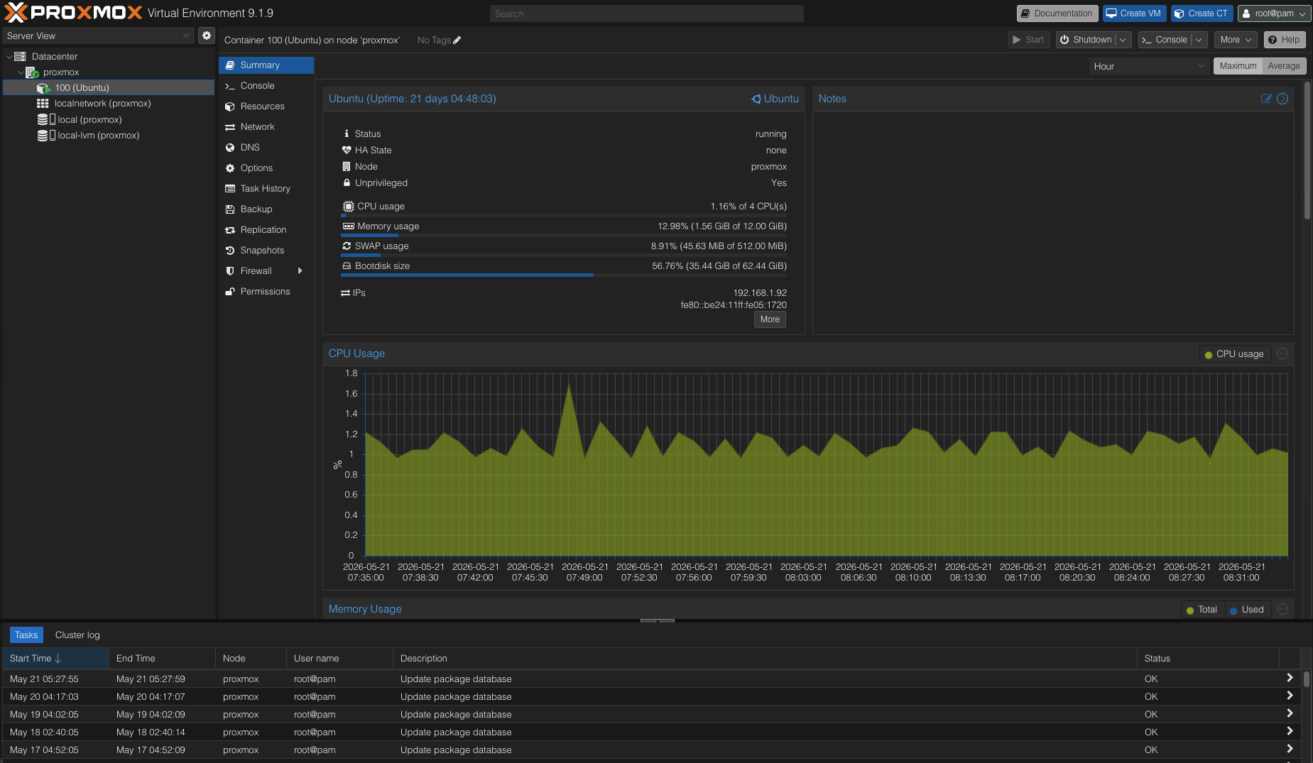Click the Create CT button
Screen dimensions: 1313x763
click(1202, 13)
